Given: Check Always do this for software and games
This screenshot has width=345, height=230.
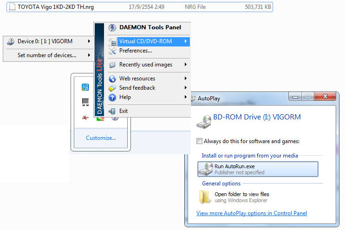Looking at the screenshot, I should point(199,141).
